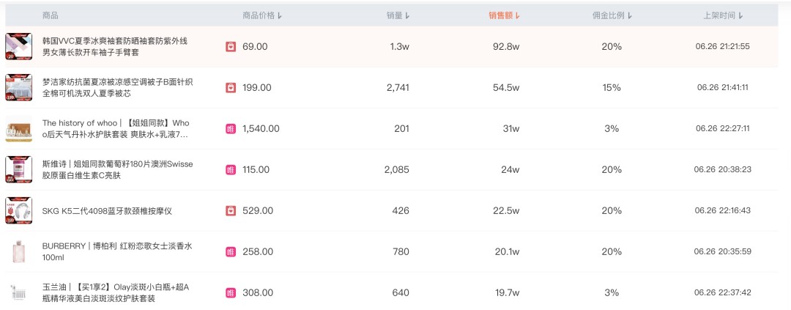Click the shop icon beside price 69.00

click(x=231, y=46)
